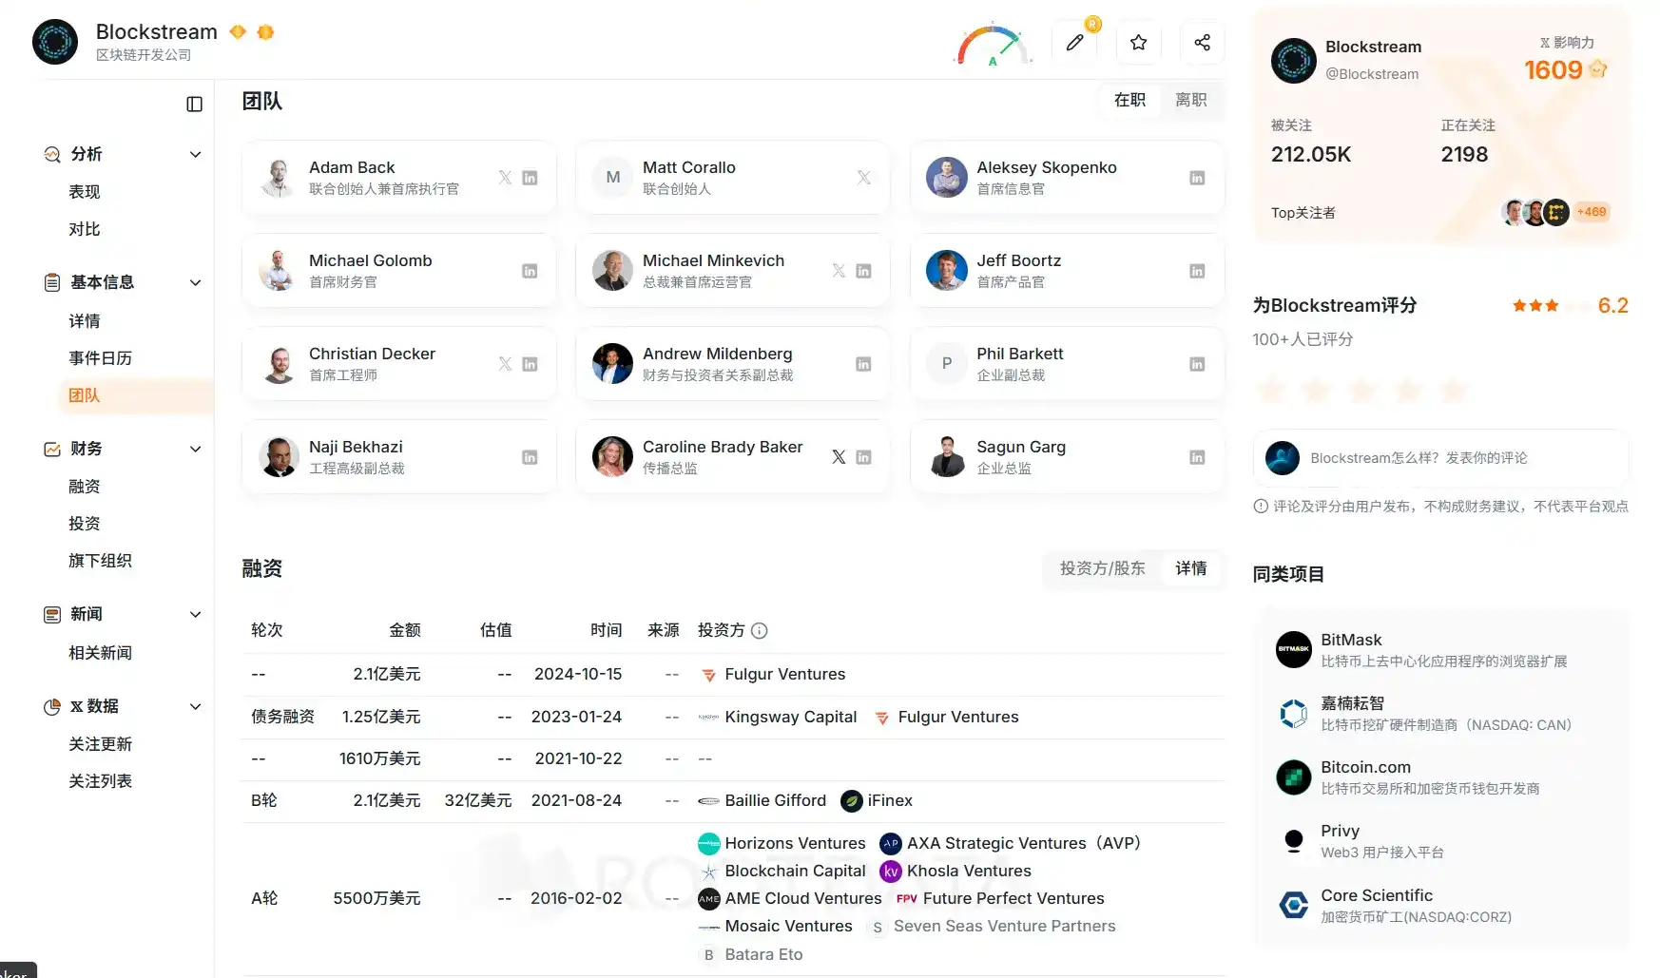Click the edit pencil icon

[1075, 42]
